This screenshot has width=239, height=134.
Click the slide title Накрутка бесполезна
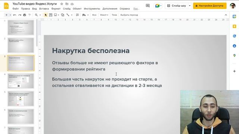tap(91, 51)
